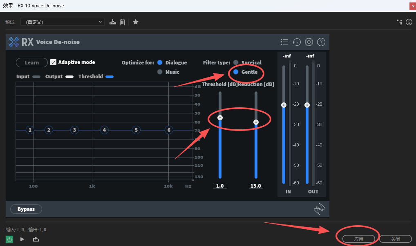Select threshold node 4 on the curve
Image resolution: width=416 pixels, height=246 pixels.
[x=104, y=130]
